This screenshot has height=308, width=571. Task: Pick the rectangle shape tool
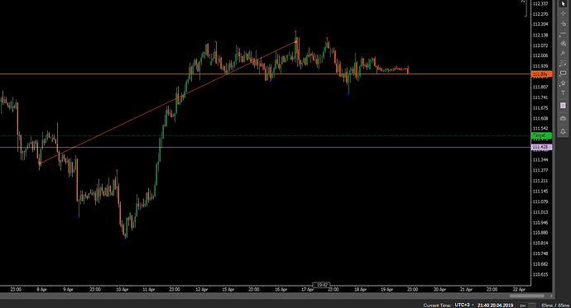[563, 73]
